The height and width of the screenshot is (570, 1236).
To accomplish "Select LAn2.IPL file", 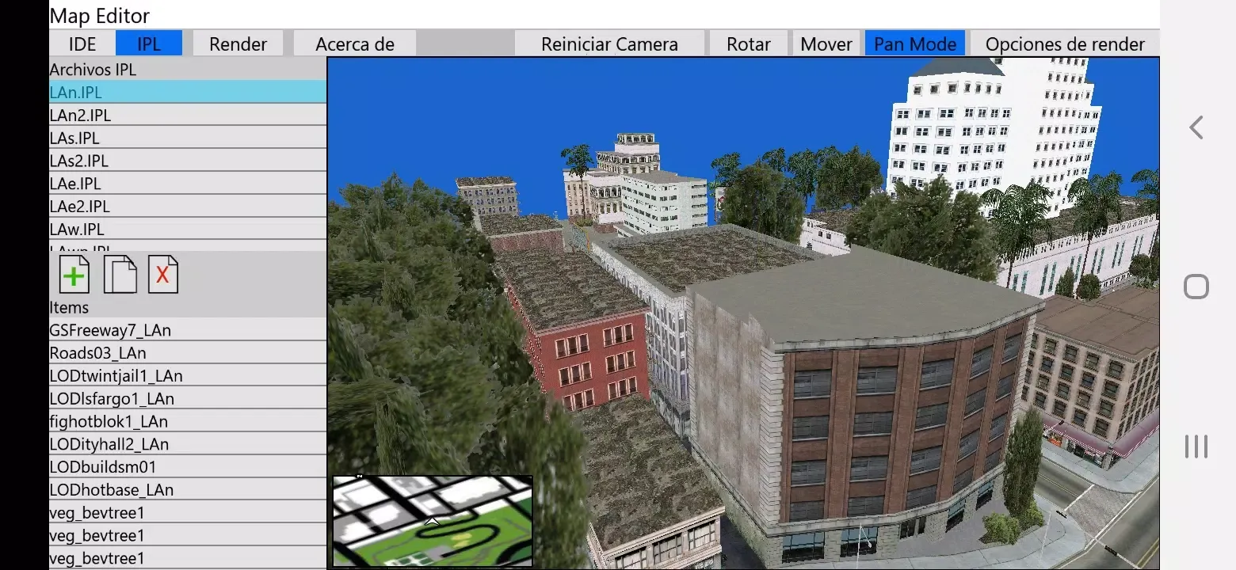I will (x=188, y=115).
